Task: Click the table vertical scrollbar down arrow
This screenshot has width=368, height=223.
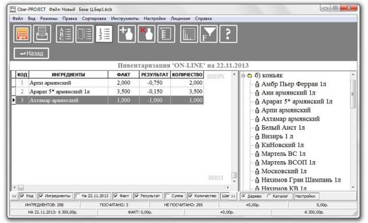Action: pyautogui.click(x=234, y=181)
